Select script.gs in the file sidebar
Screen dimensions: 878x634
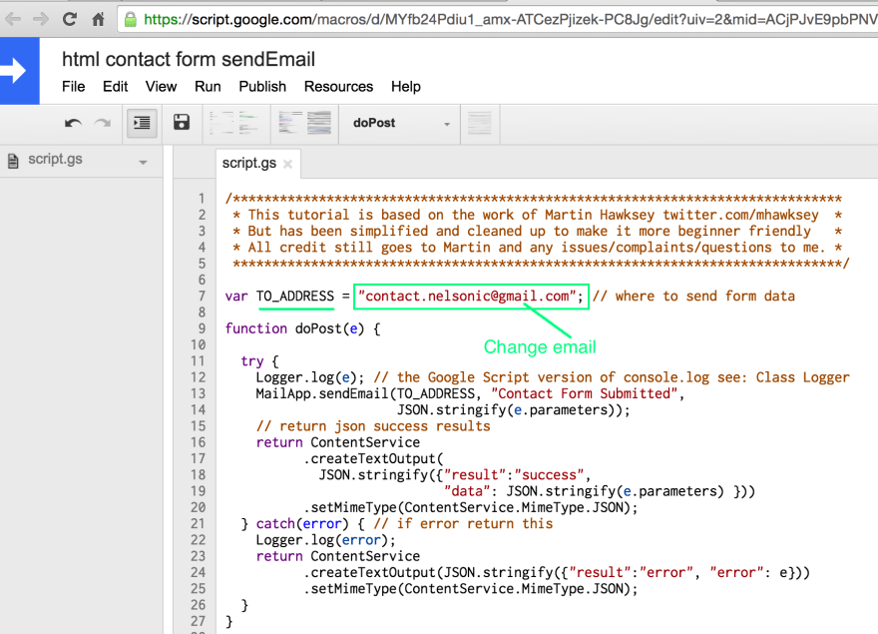point(55,159)
